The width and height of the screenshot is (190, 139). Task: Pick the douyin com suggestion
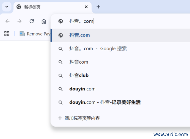pos(121,89)
